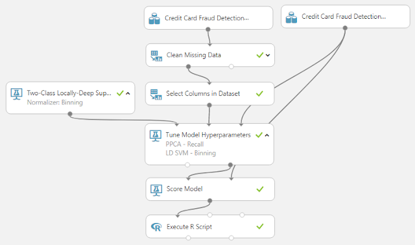Click green checkmark on Tune Model Hyperparameters

pos(259,135)
